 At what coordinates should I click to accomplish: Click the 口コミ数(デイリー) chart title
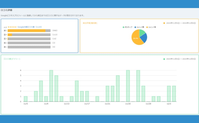[12, 59]
